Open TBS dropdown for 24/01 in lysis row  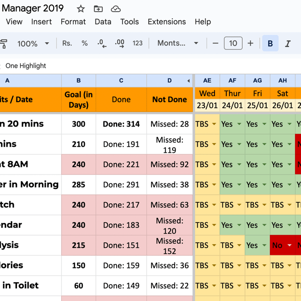pos(239,246)
